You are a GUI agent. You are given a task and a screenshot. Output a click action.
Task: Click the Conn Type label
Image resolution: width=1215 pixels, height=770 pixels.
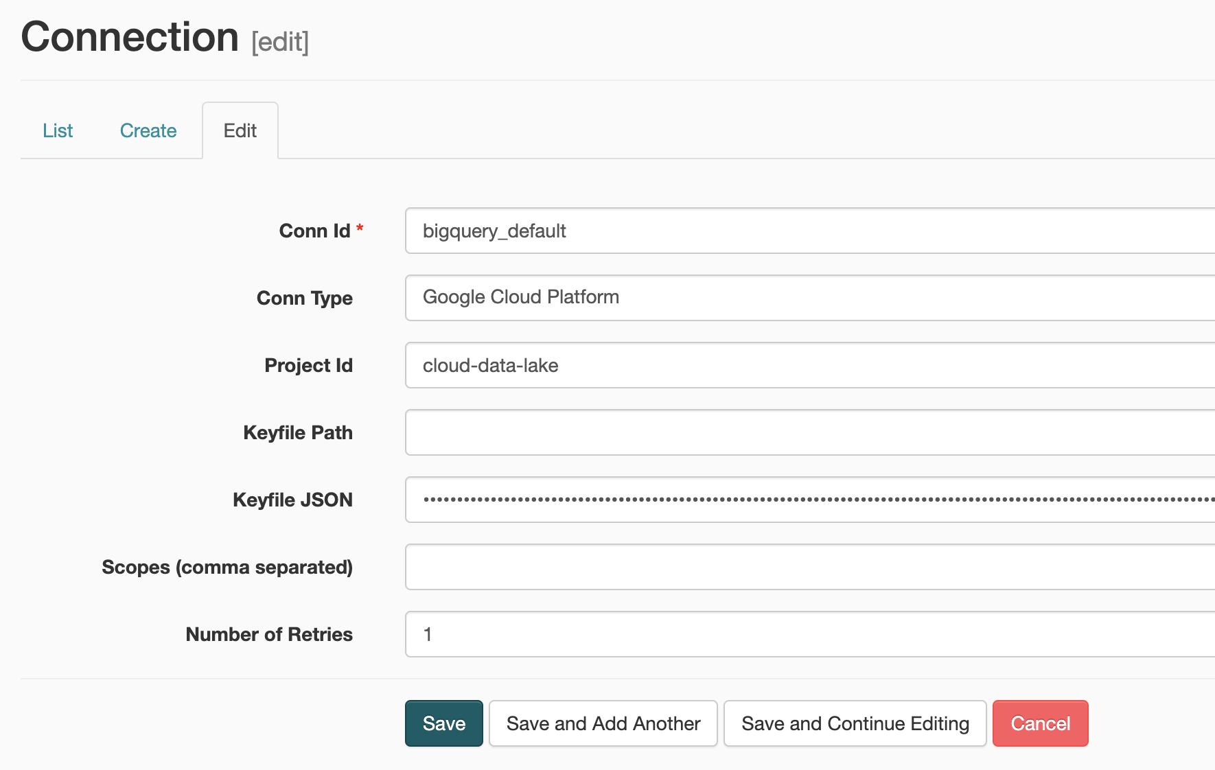[305, 298]
